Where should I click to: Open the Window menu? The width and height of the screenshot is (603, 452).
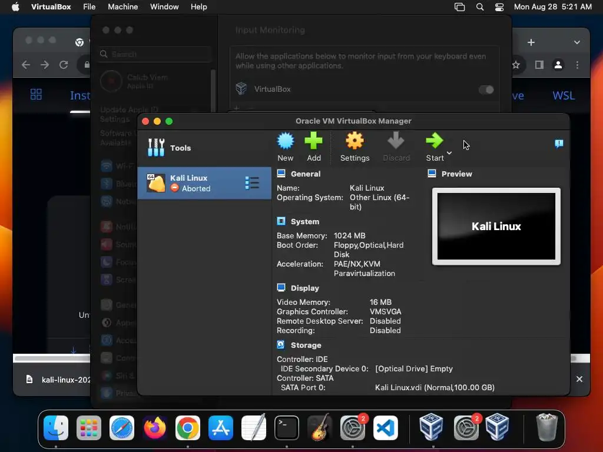(164, 7)
